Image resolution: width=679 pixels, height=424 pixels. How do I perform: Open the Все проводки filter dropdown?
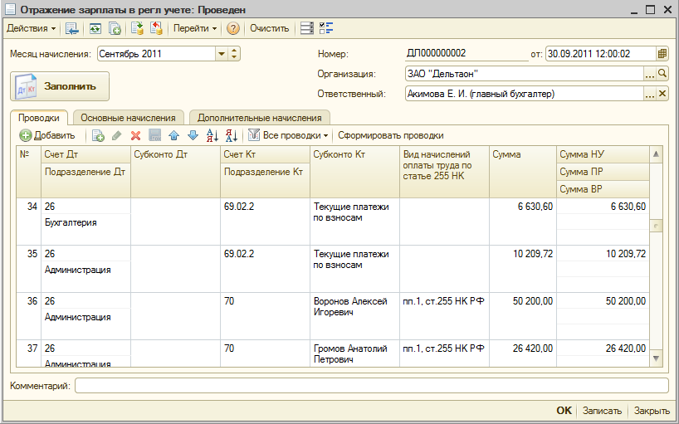288,136
